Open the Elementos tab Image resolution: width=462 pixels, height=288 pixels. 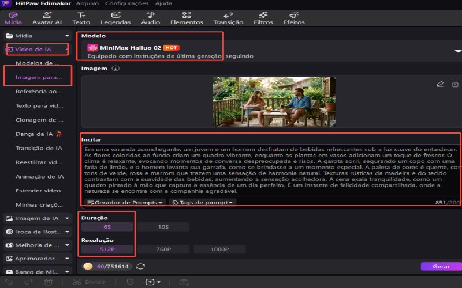click(187, 18)
